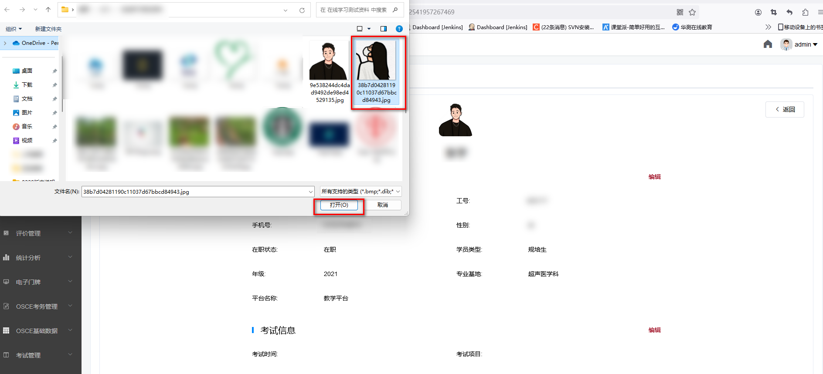Open the (22条消息) SVN安装 bookmark
The width and height of the screenshot is (823, 374).
coord(563,27)
